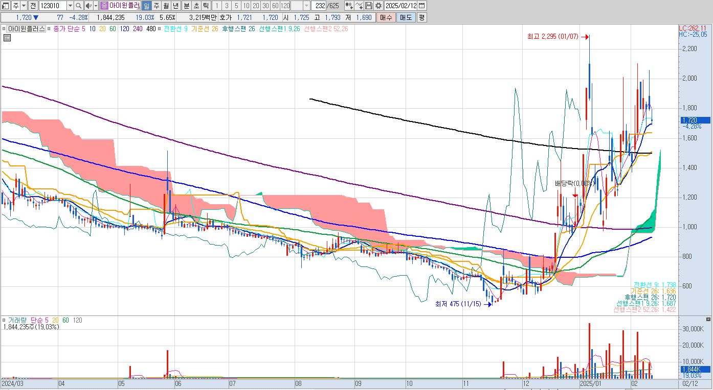Click the purple 증 badge before stock name
The width and height of the screenshot is (713, 390).
point(104,6)
